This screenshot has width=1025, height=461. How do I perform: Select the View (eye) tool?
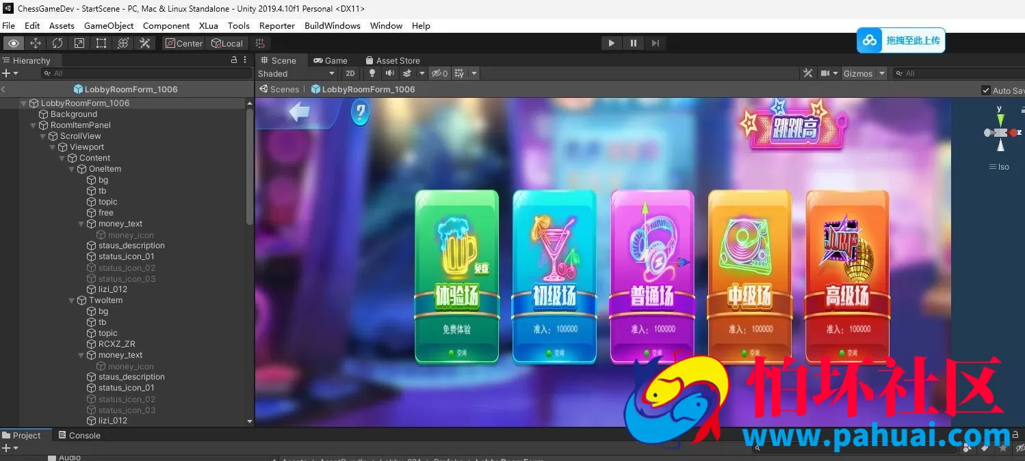tap(14, 43)
